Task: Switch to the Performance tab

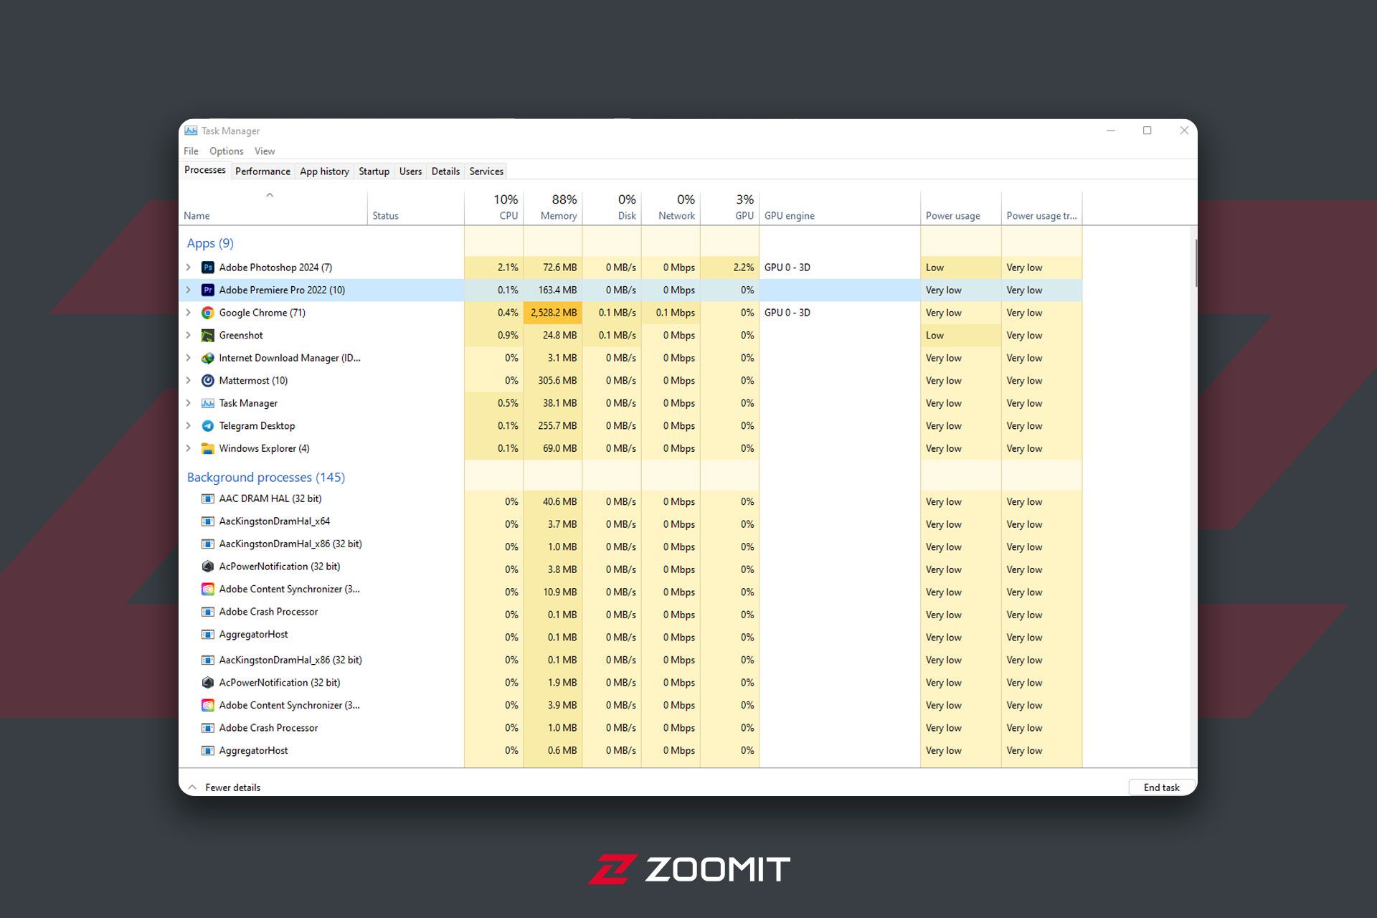Action: pyautogui.click(x=261, y=171)
